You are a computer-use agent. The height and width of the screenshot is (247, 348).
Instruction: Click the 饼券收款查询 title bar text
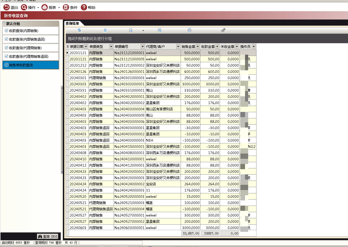click(16, 16)
